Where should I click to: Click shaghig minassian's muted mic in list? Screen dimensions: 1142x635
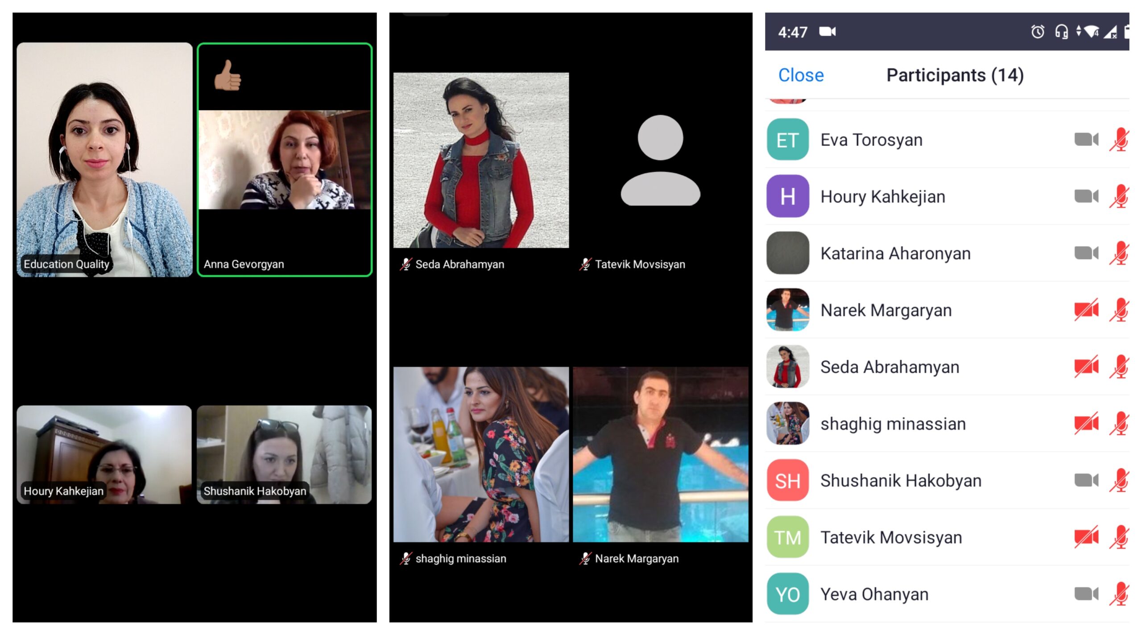(x=1119, y=424)
